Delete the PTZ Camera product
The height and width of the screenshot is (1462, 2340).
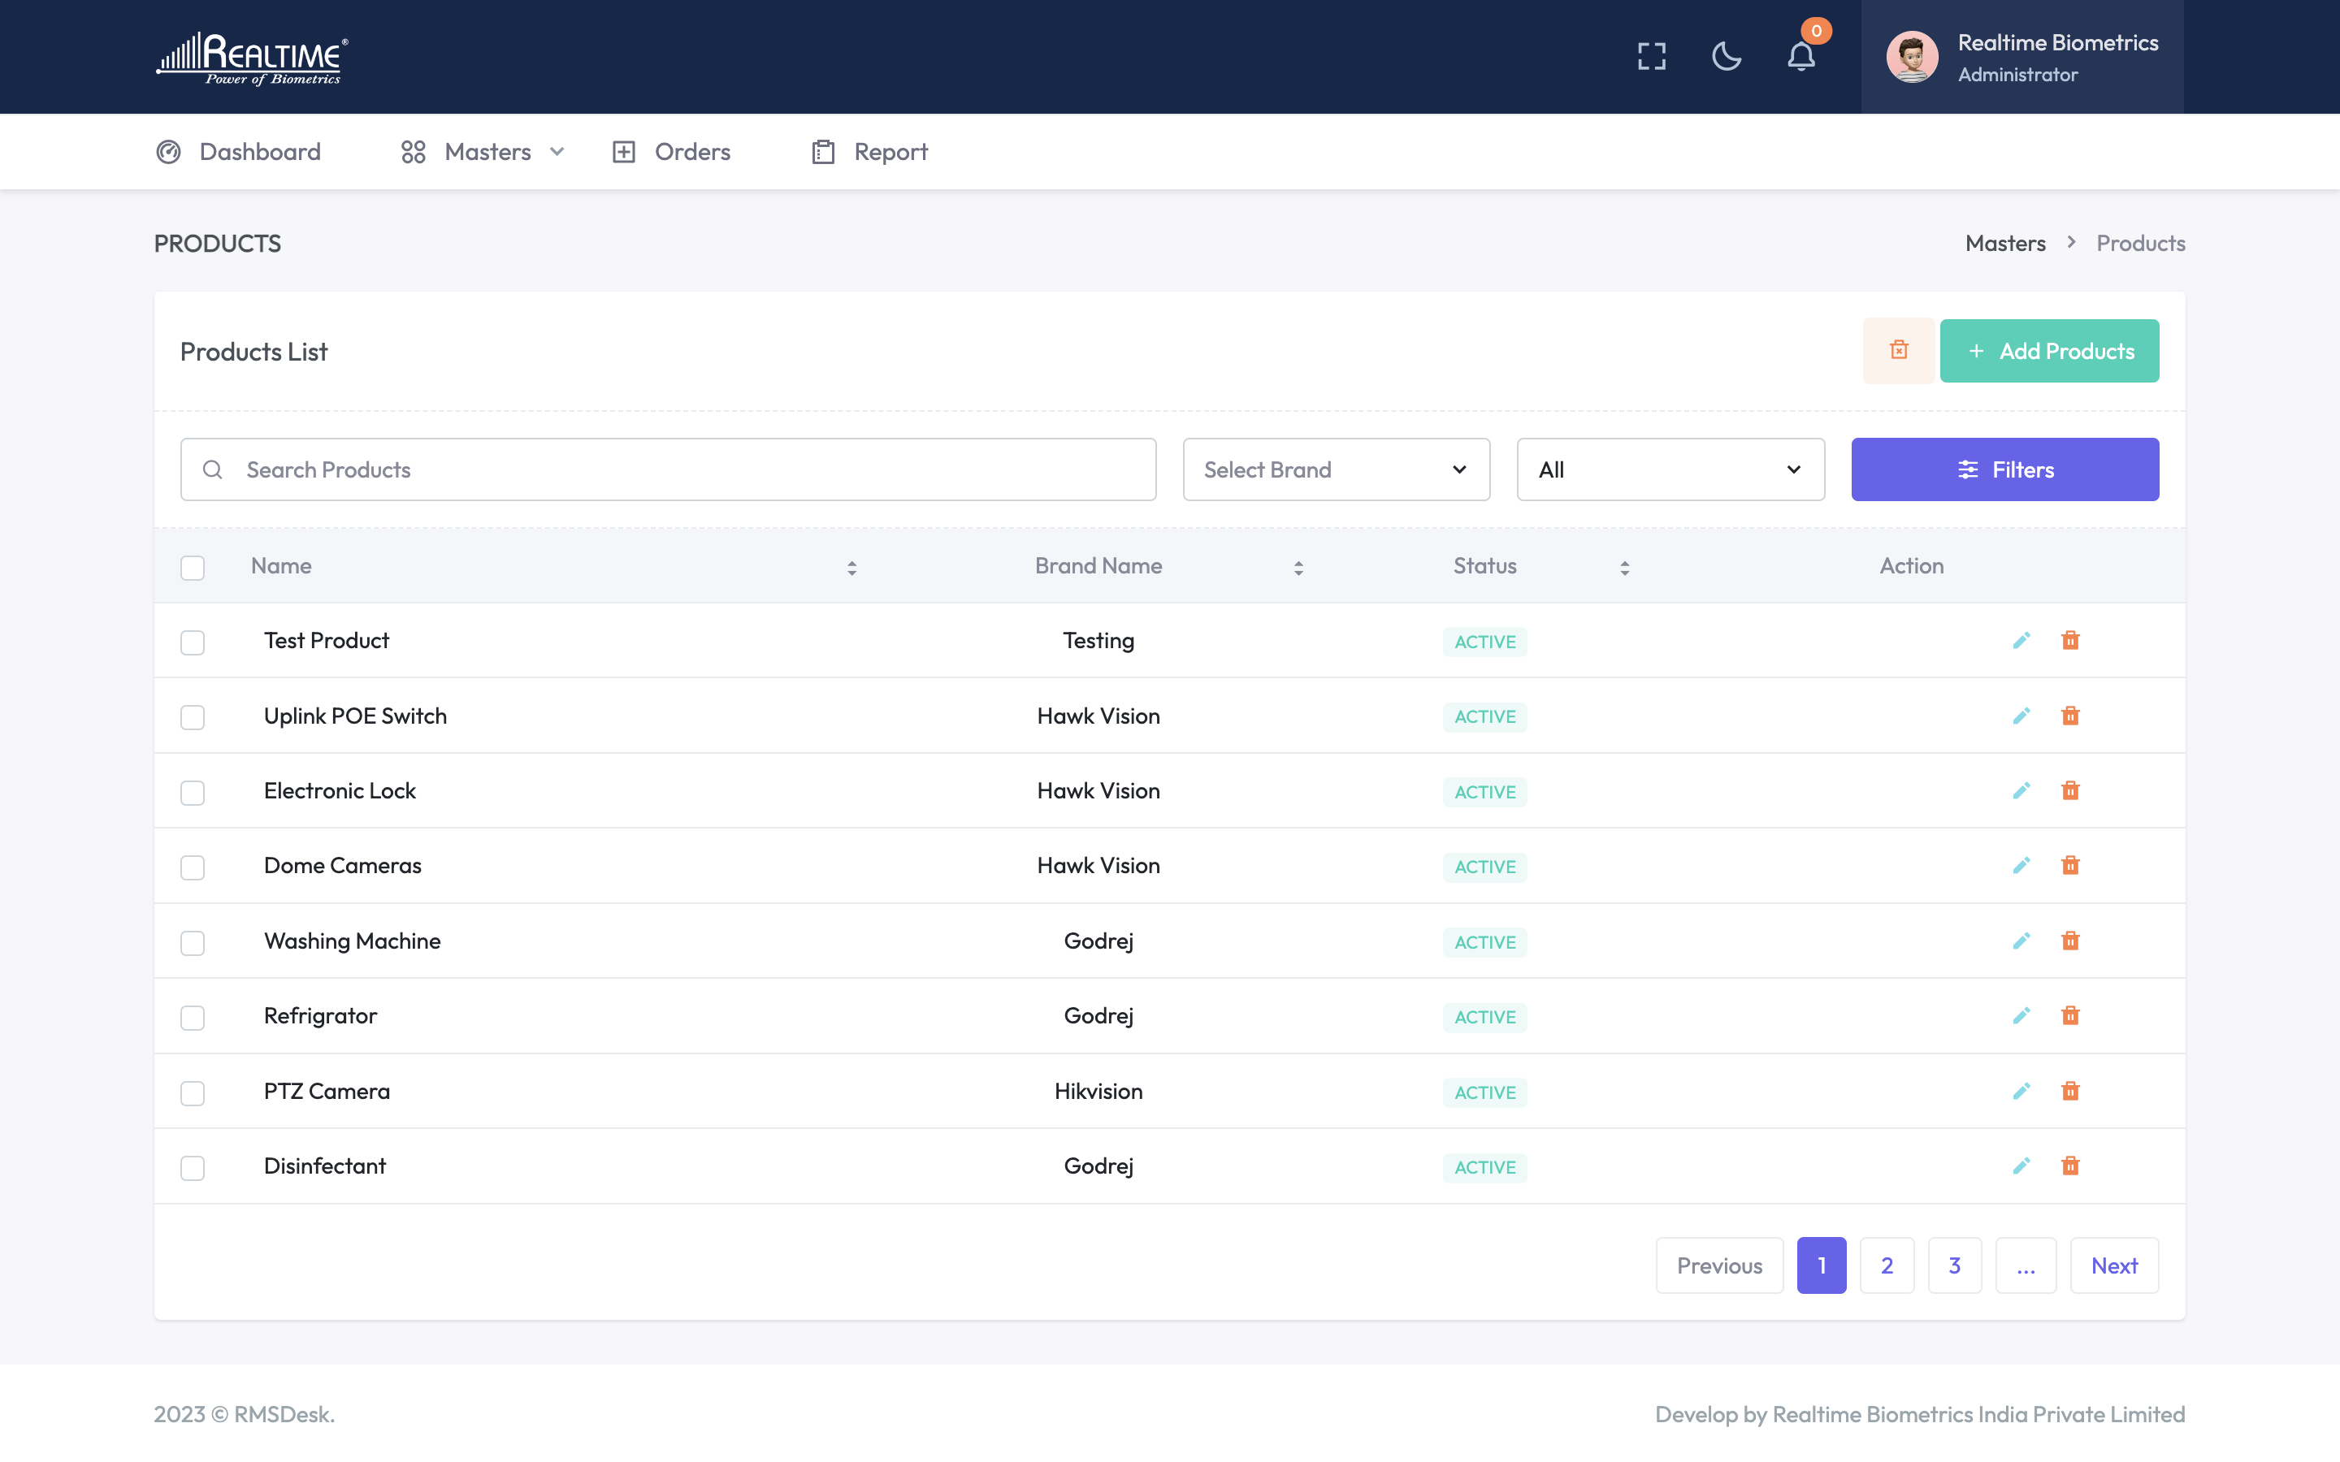click(x=2070, y=1091)
